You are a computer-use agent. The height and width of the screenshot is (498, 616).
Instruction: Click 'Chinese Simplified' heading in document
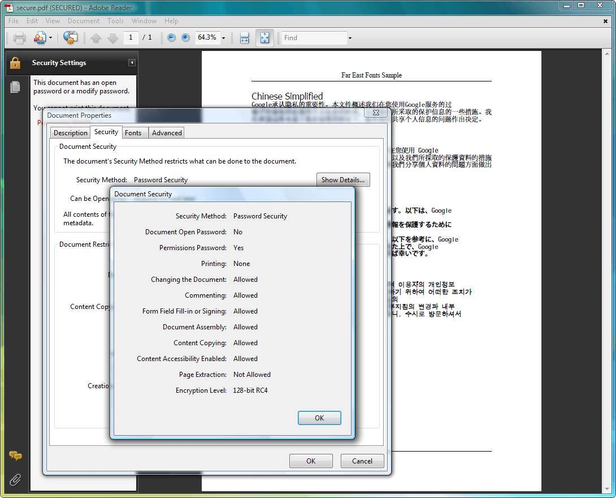coord(287,96)
